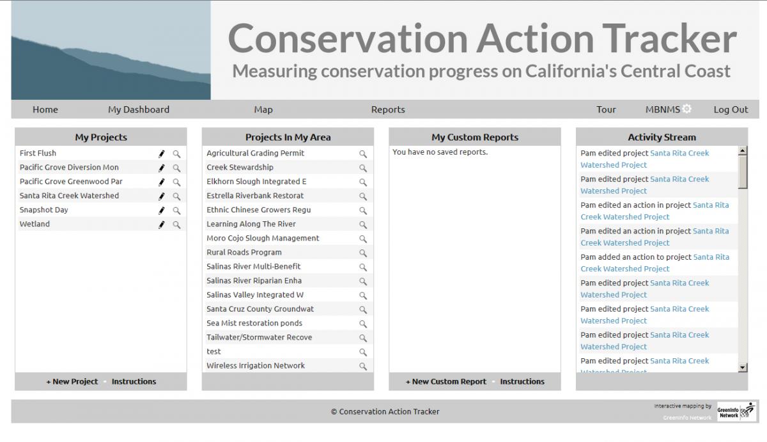Start the Tour from navigation bar
This screenshot has height=442, width=767.
[x=606, y=109]
